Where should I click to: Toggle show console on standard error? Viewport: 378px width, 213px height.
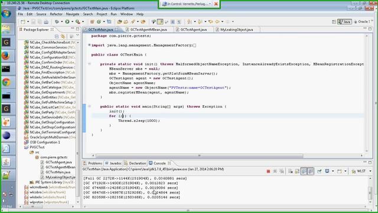tap(311, 171)
